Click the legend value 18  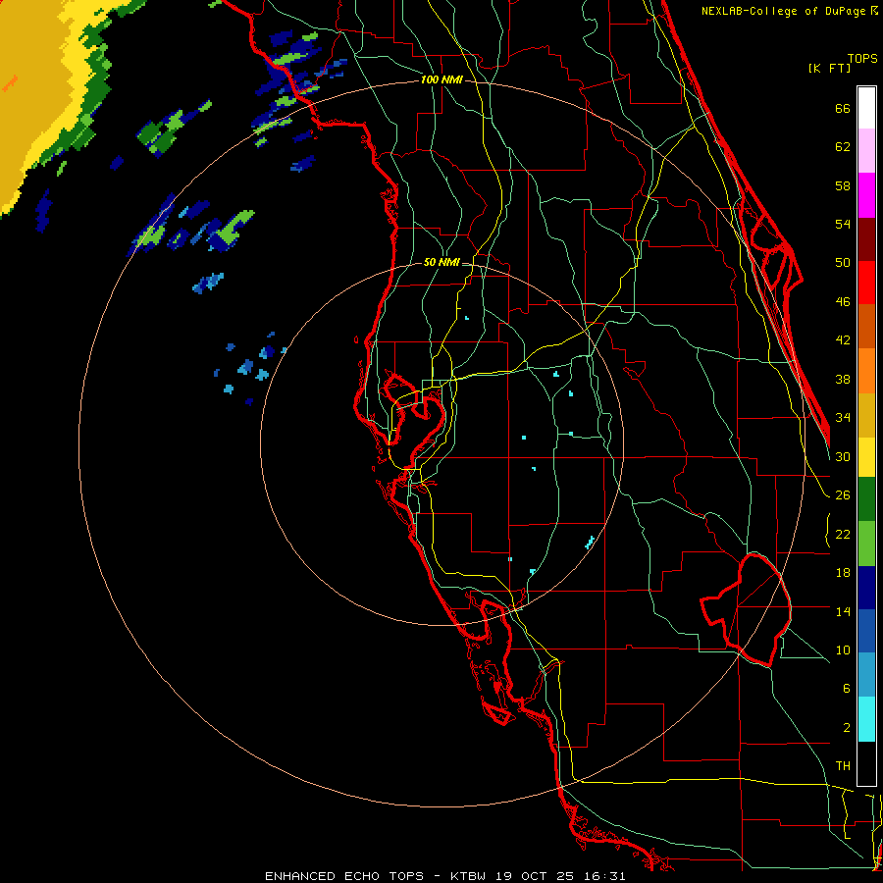click(x=843, y=573)
